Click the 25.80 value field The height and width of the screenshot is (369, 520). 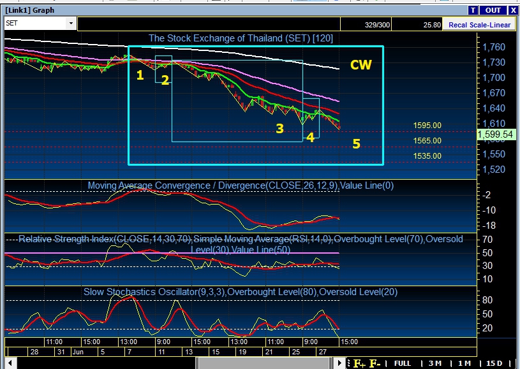pos(417,24)
